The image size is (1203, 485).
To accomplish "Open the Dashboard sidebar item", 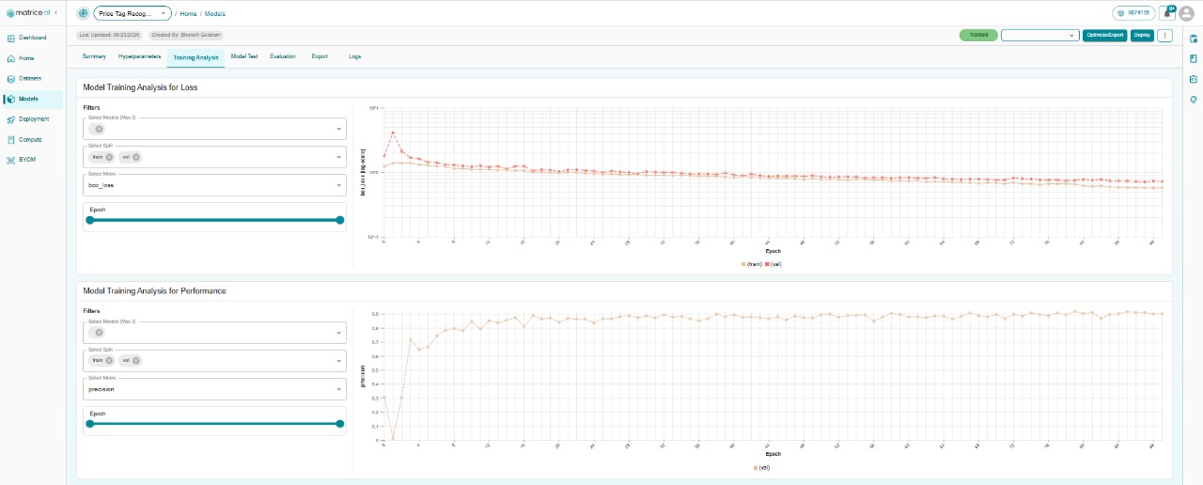I will (32, 38).
